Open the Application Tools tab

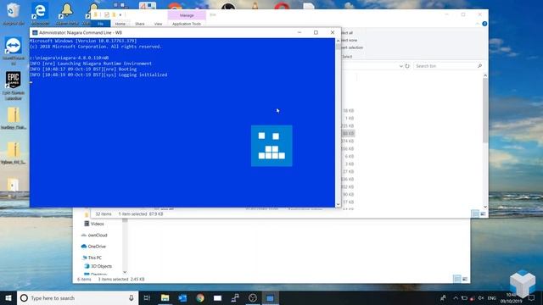click(x=187, y=24)
